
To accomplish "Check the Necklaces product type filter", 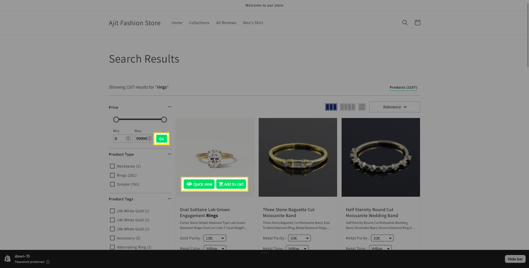I will 112,166.
